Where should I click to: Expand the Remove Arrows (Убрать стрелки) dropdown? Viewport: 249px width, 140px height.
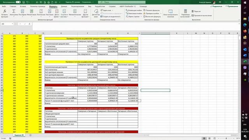click(141, 16)
